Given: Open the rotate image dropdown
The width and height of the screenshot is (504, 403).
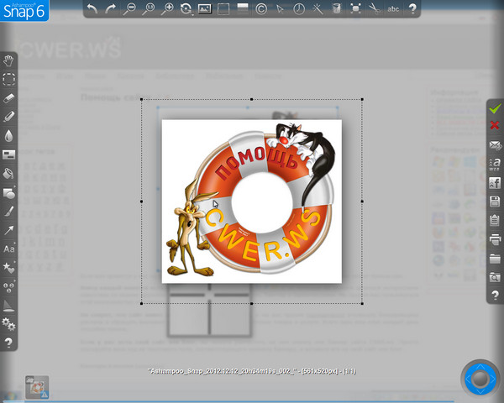Looking at the screenshot, I should (186, 9).
